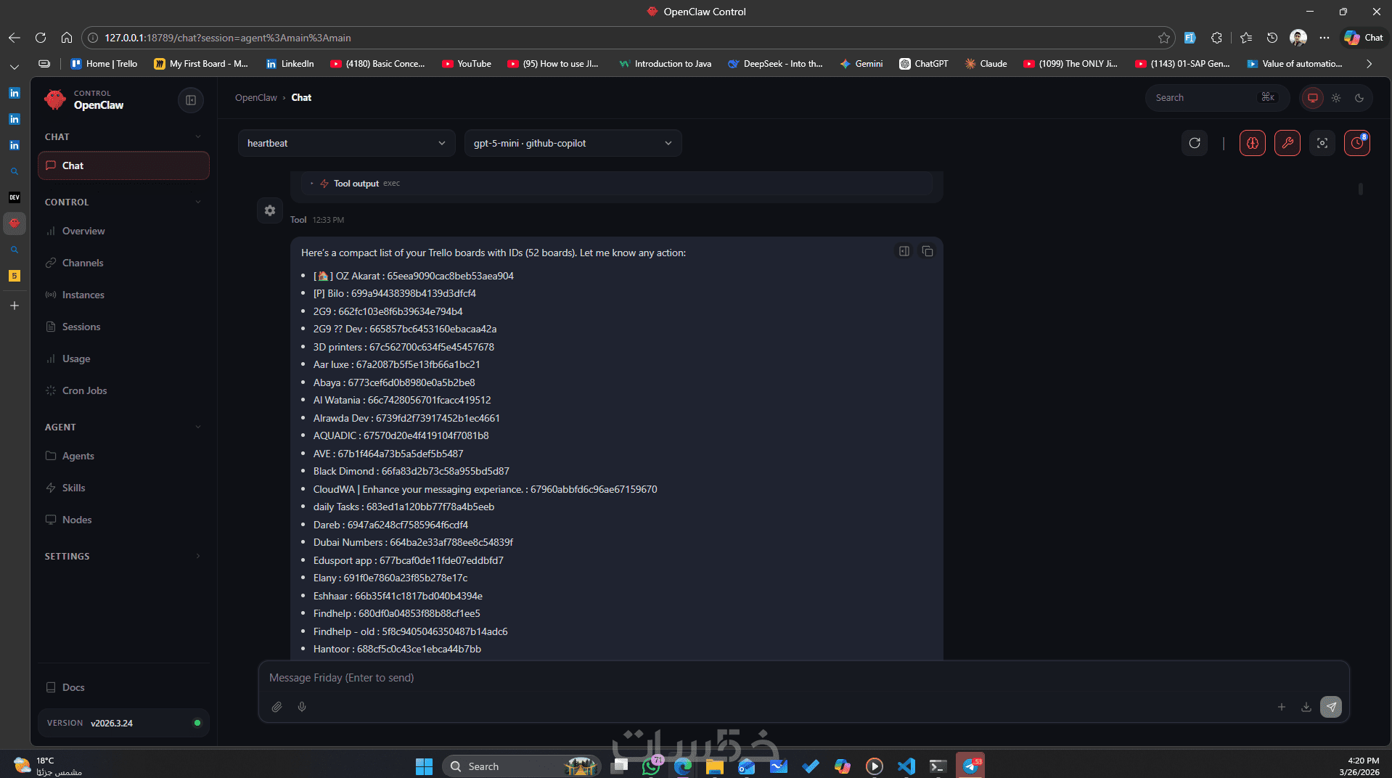
Task: Collapse the AGENT sidebar section
Action: pyautogui.click(x=123, y=427)
